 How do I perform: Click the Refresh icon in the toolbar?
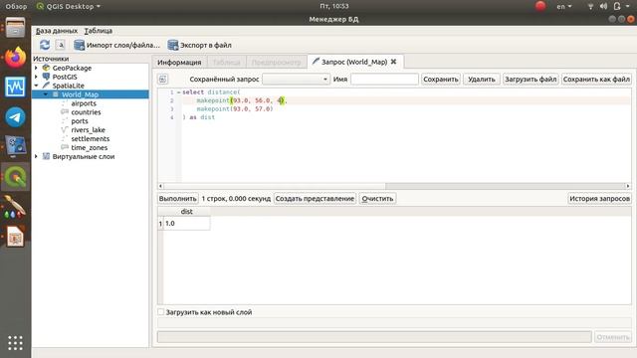pyautogui.click(x=45, y=45)
